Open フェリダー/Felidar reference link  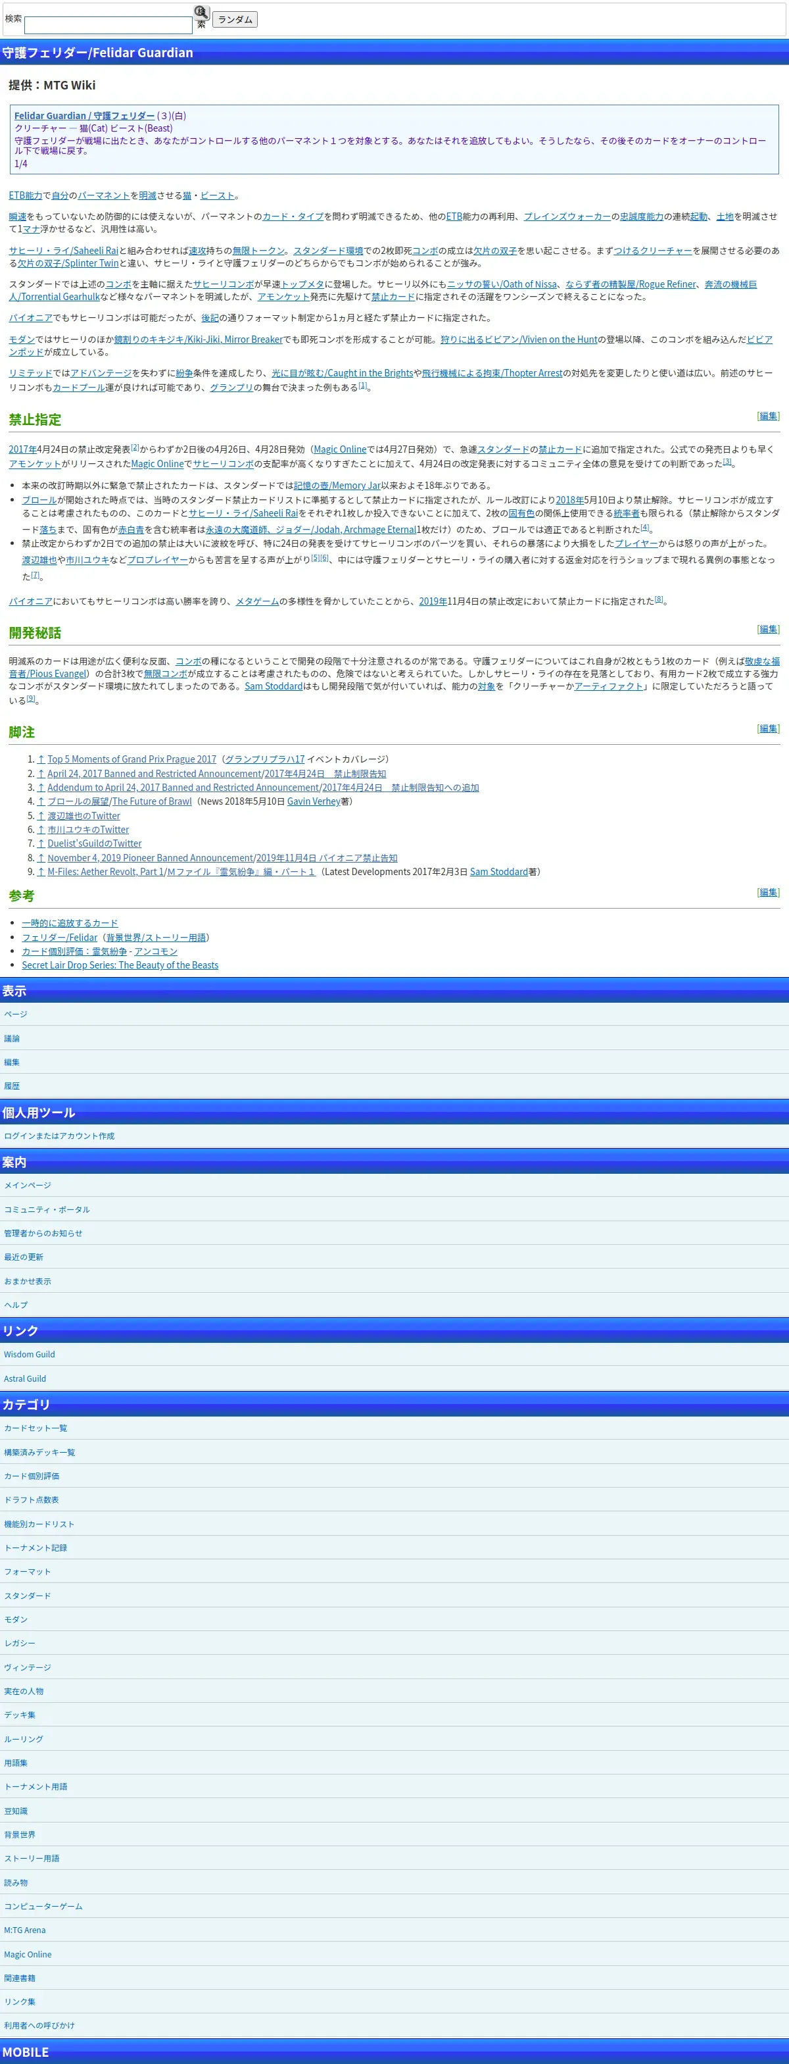59,938
